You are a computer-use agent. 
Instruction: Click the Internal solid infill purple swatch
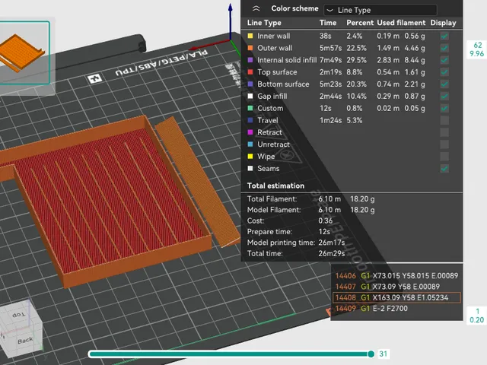coord(250,60)
